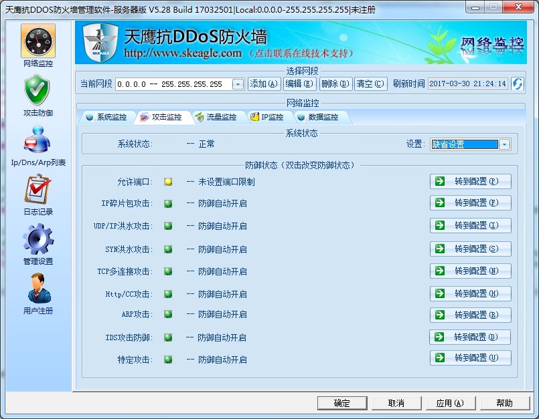539x419 pixels.
Task: Switch to the IP监控 tab
Action: (x=268, y=118)
